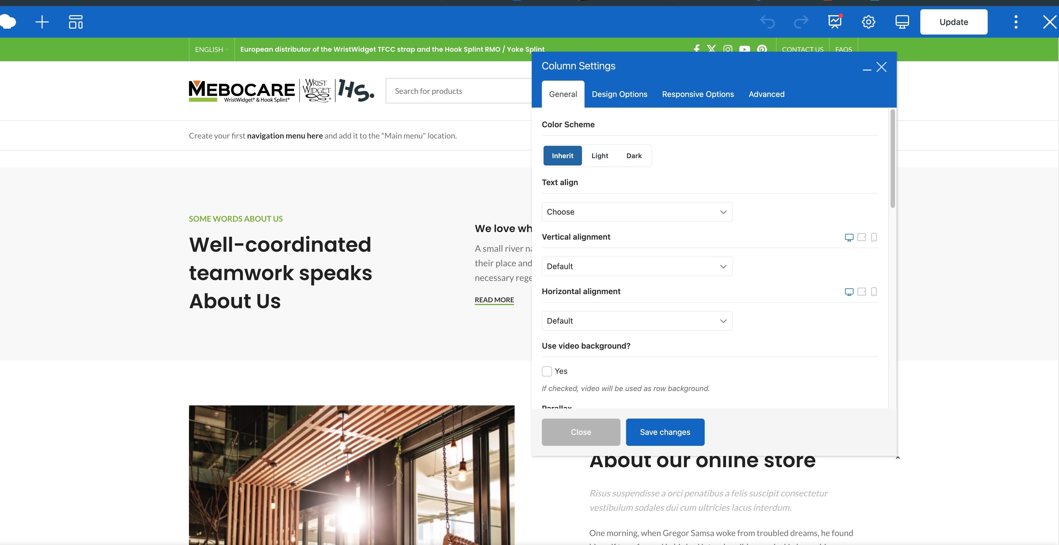The height and width of the screenshot is (545, 1059).
Task: Switch to the Design Options tab
Action: coord(619,94)
